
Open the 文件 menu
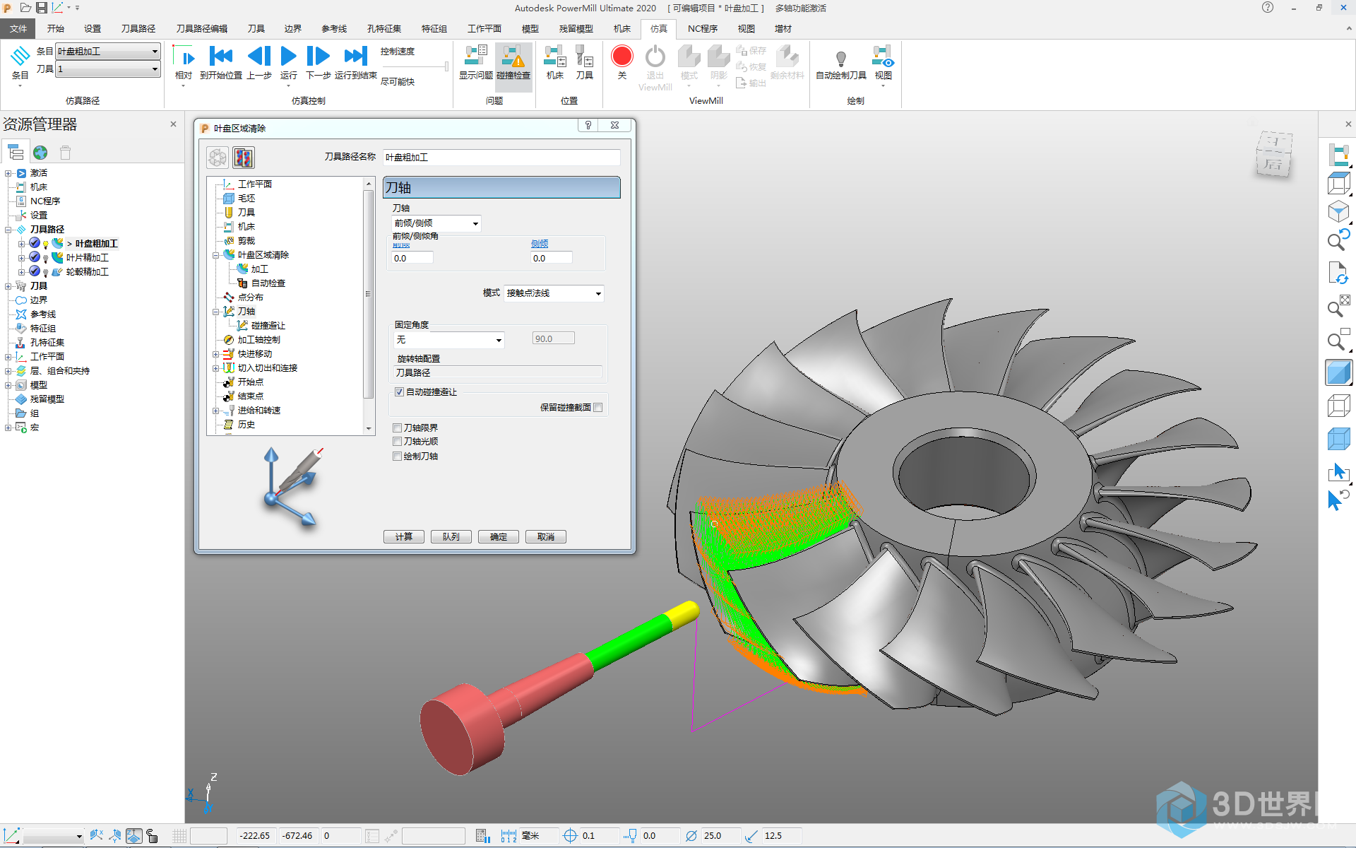pos(18,28)
